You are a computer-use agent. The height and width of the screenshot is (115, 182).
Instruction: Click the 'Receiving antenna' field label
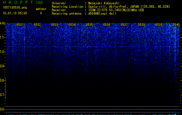coord(67,14)
